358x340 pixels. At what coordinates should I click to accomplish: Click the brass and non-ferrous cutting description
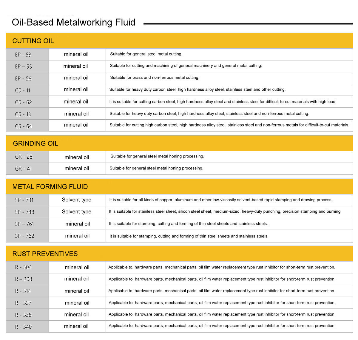pos(155,78)
